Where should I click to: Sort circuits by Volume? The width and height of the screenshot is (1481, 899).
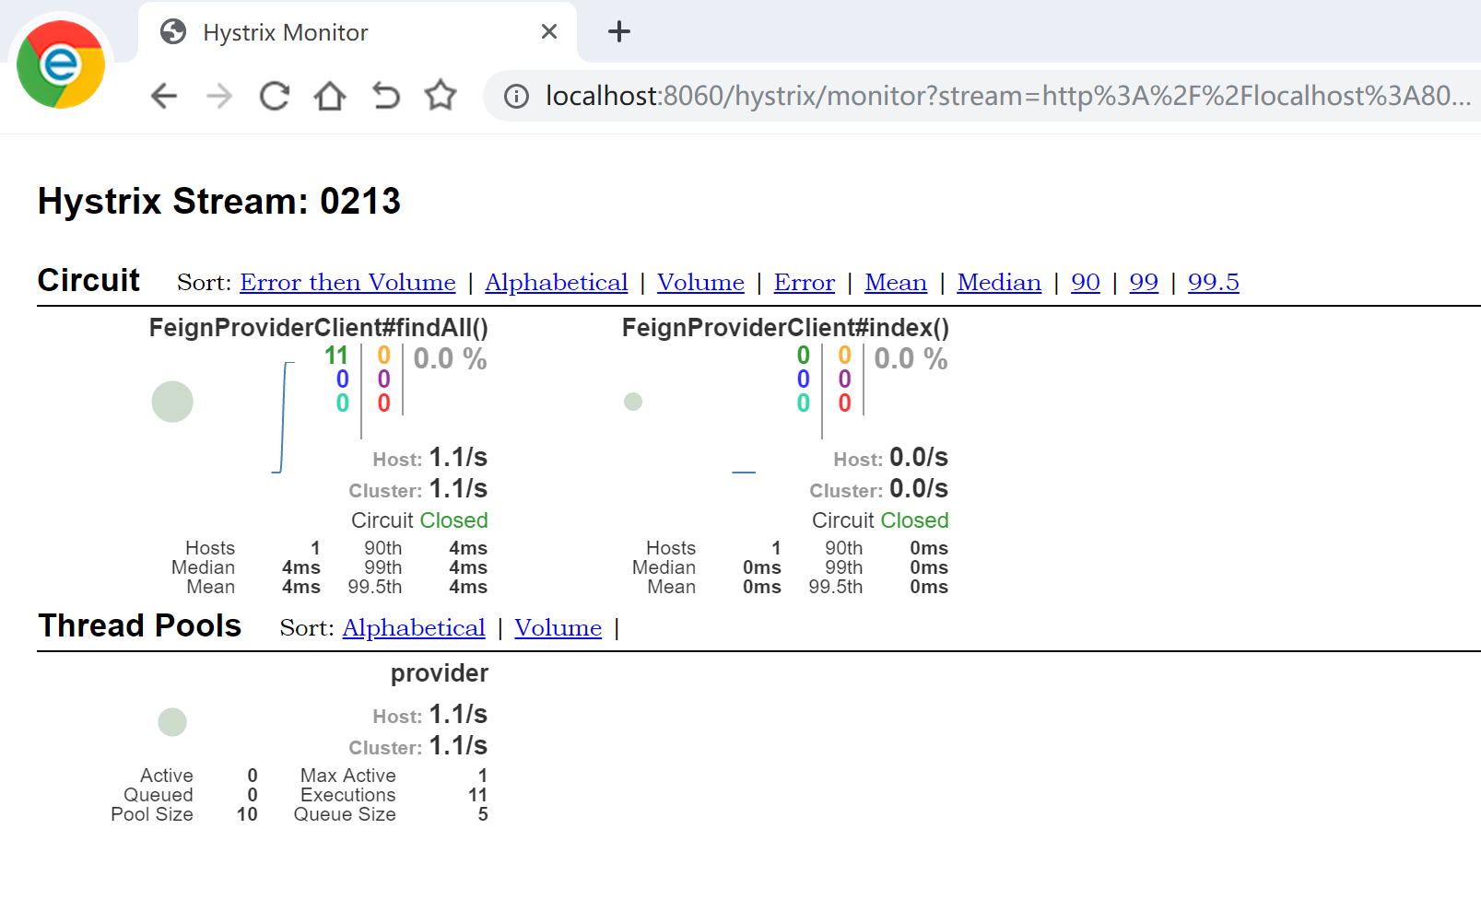(700, 282)
